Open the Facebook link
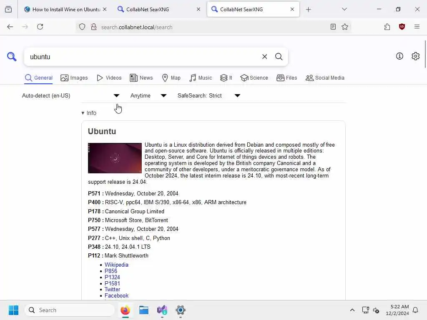Screen dimensions: 427x320 click(x=116, y=295)
